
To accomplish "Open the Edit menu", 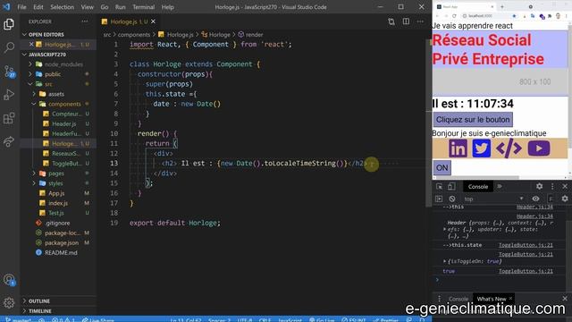I will coord(38,7).
